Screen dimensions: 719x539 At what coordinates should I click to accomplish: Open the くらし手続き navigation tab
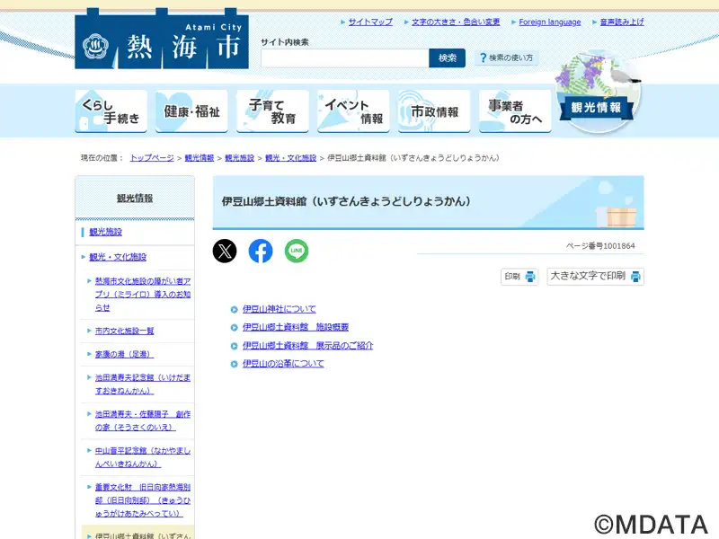[111, 111]
